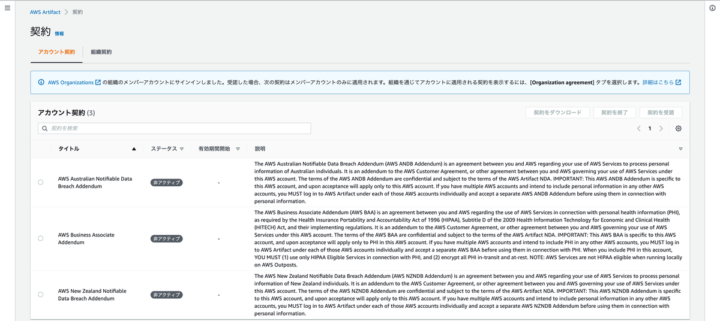The height and width of the screenshot is (321, 720).
Task: Click 契約 breadcrumb text
Action: click(77, 12)
